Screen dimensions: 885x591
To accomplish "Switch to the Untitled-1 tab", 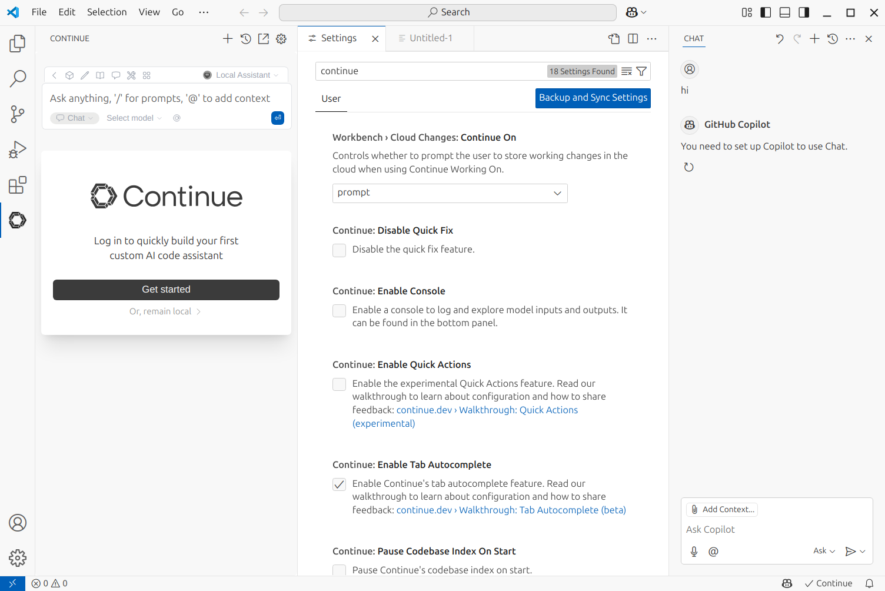I will (430, 38).
